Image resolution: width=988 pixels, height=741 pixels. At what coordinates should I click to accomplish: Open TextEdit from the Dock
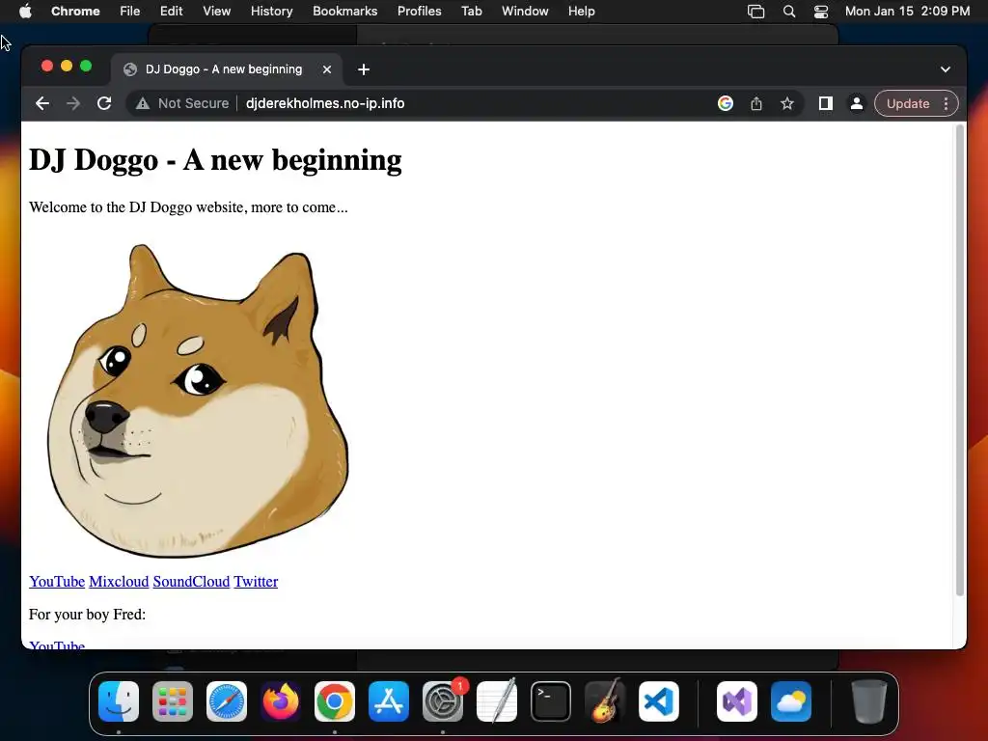tap(497, 701)
